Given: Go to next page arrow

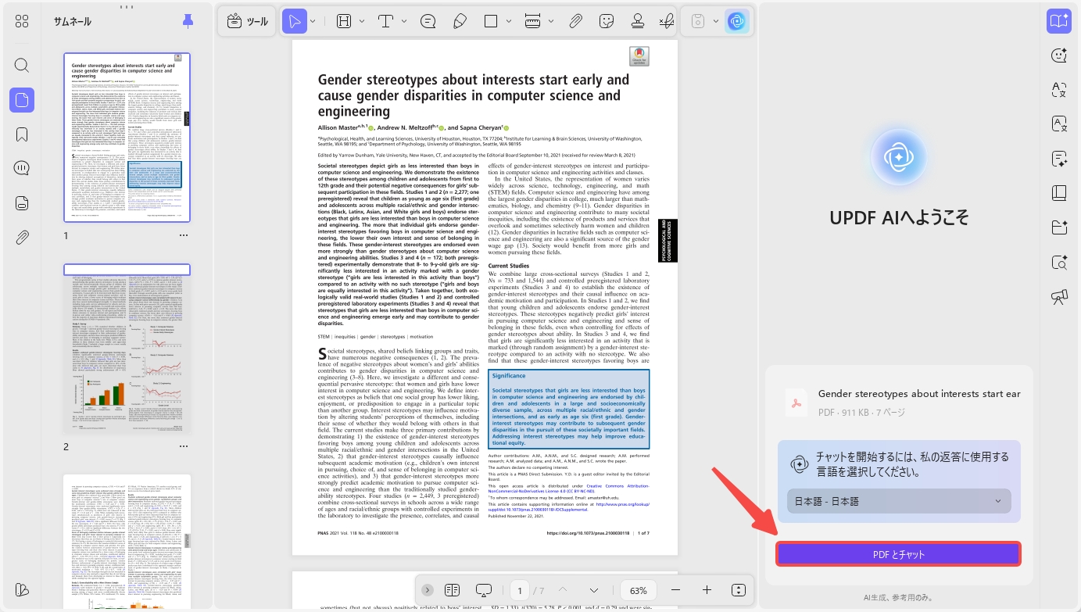Looking at the screenshot, I should click(594, 590).
